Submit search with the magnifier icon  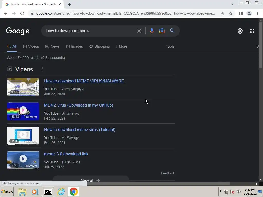[x=172, y=31]
